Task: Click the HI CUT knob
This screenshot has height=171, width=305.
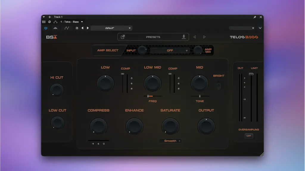Action: [x=57, y=90]
